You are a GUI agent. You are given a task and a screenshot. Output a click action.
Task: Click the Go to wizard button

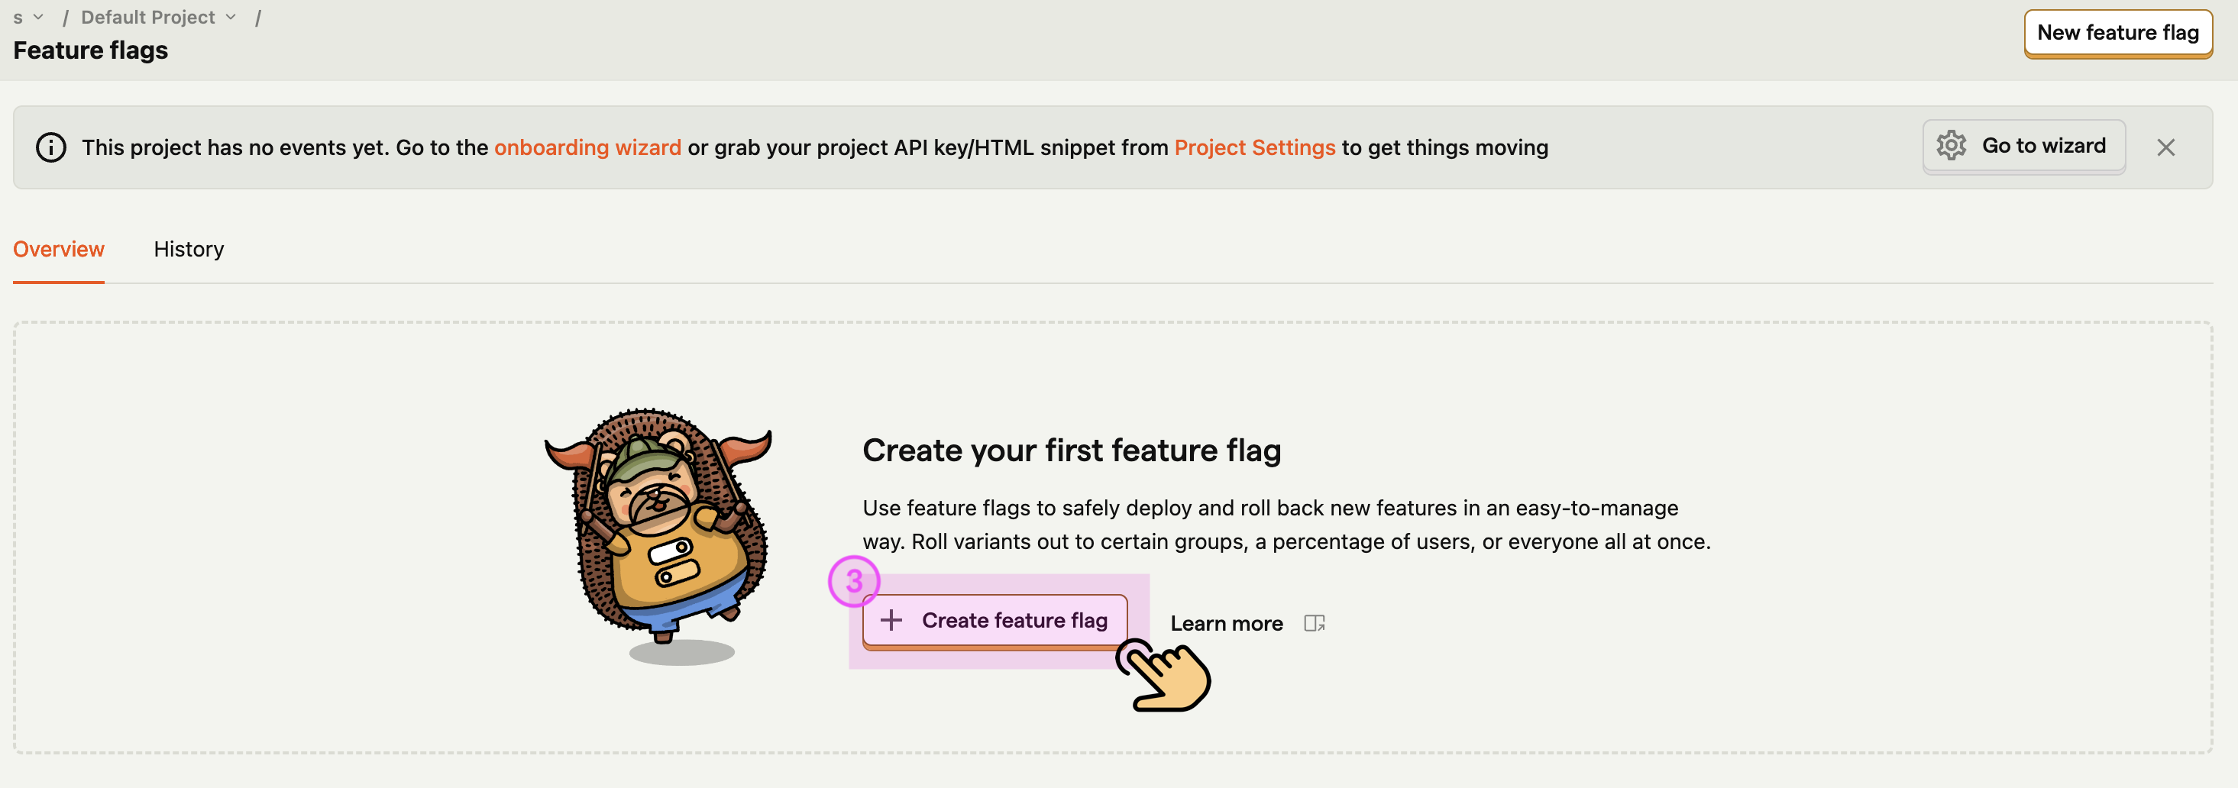click(2023, 146)
